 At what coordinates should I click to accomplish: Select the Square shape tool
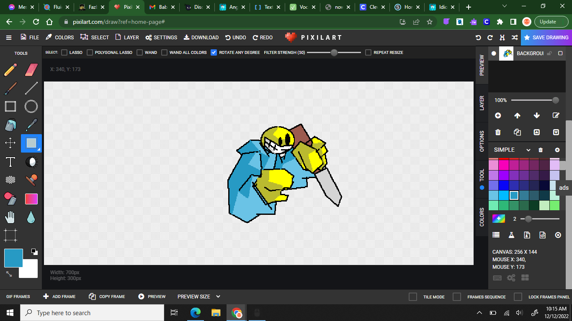10,107
